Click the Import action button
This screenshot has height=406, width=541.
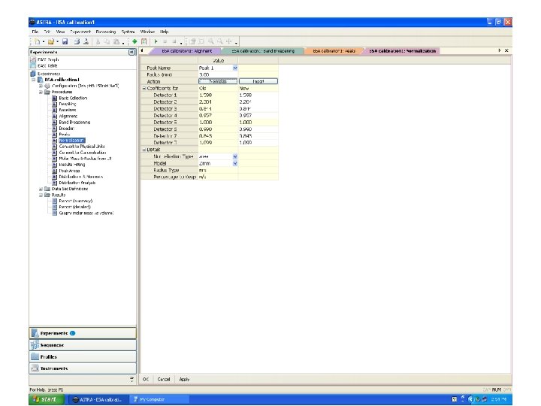(258, 81)
